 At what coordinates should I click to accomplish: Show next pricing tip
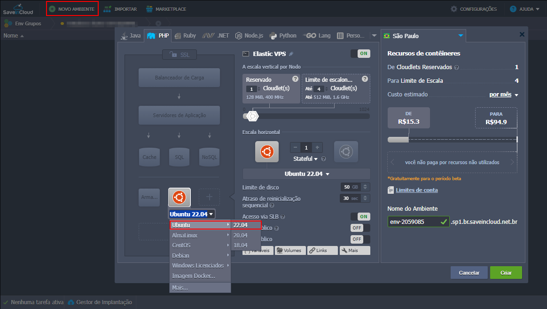(x=513, y=162)
